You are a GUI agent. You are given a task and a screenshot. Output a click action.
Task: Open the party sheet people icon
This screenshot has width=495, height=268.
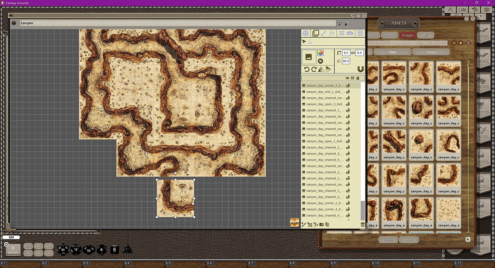pos(463,10)
